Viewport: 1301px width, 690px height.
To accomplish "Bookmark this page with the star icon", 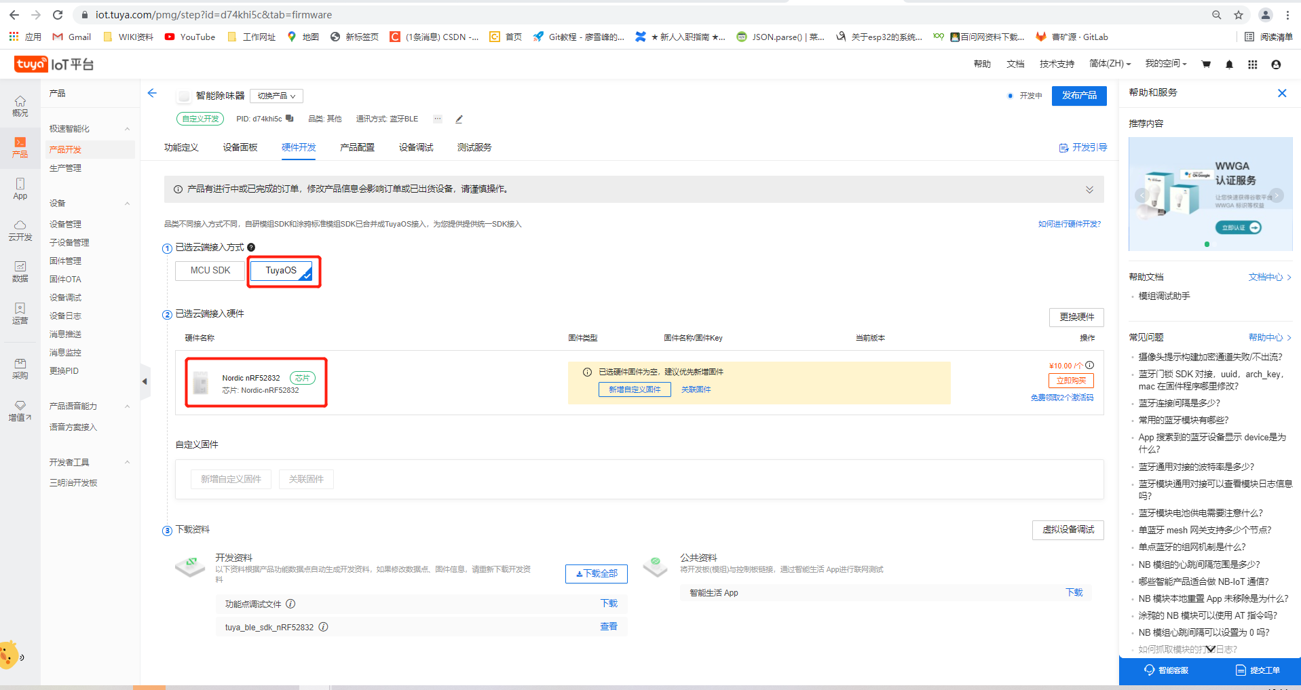I will point(1239,15).
